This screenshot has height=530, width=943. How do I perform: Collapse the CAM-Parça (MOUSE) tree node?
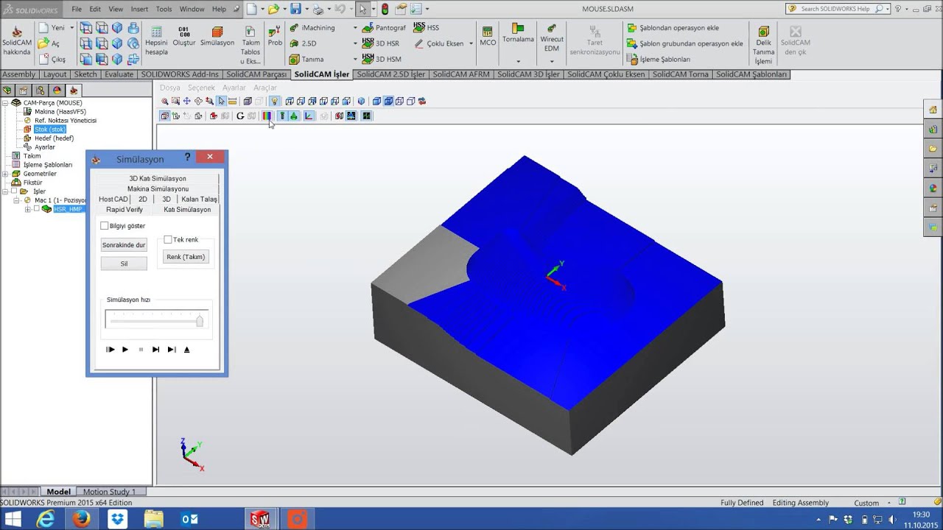5,103
